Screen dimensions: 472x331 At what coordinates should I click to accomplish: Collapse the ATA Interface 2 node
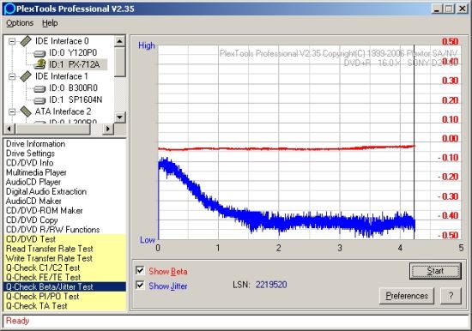[12, 112]
